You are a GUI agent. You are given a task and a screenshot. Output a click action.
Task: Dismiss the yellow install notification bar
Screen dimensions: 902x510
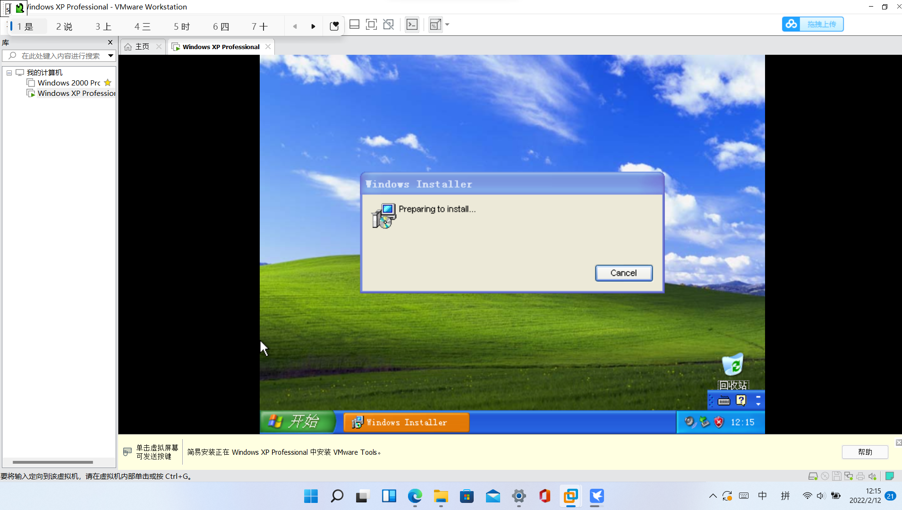coord(898,442)
